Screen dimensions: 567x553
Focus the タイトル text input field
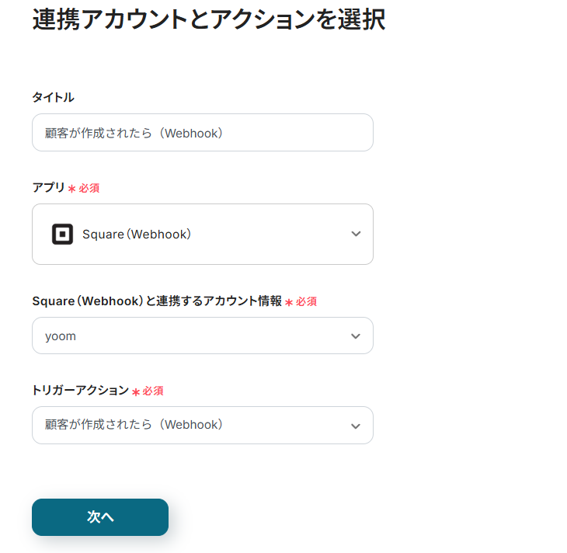tap(202, 133)
